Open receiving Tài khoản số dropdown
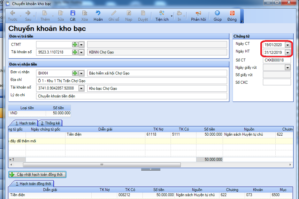The width and height of the screenshot is (299, 199). [x=81, y=89]
